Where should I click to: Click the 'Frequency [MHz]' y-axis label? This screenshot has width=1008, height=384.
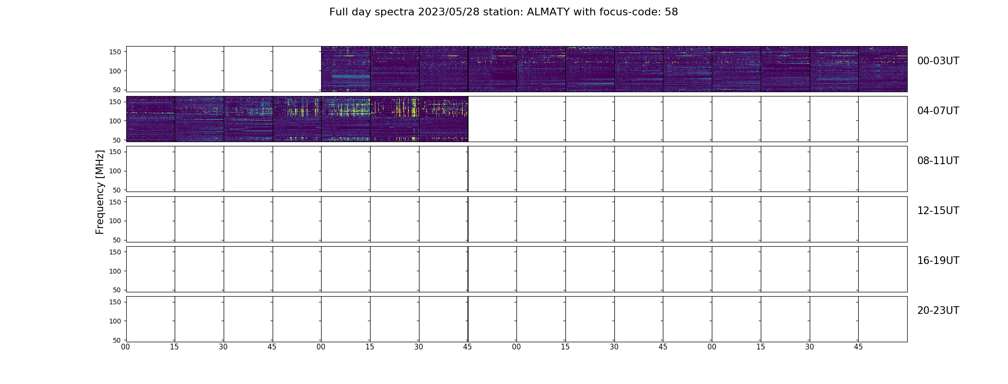(x=100, y=192)
